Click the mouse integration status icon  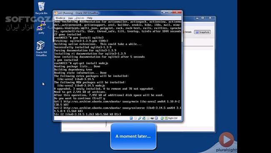tap(162, 118)
